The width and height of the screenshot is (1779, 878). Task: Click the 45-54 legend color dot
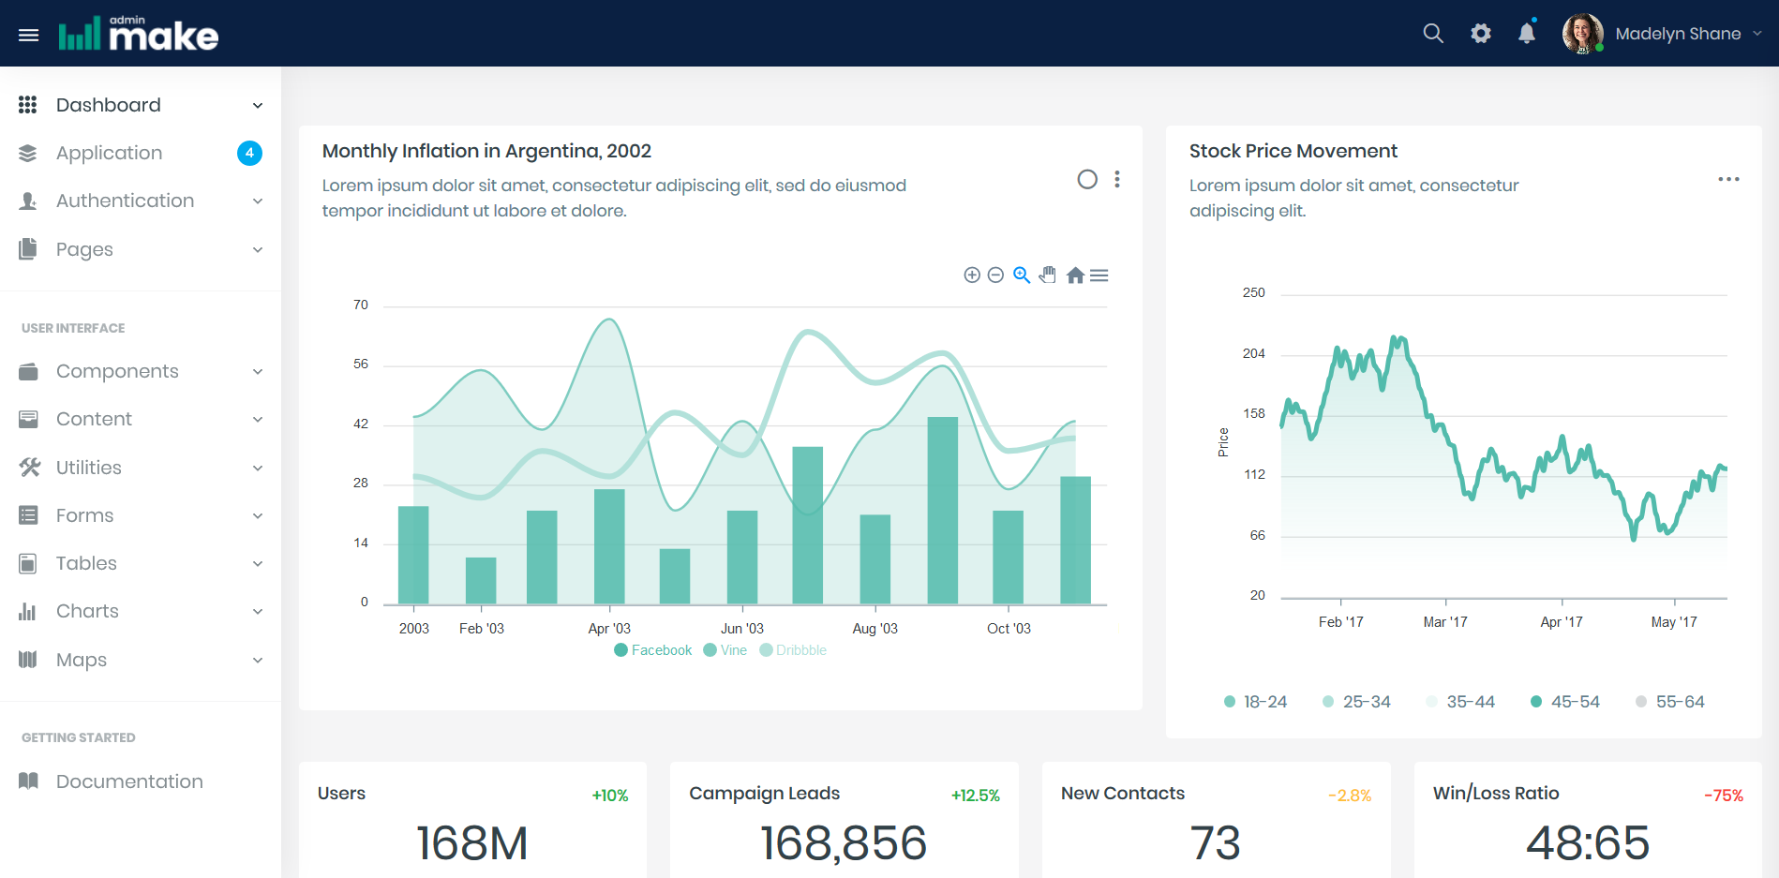(1536, 702)
